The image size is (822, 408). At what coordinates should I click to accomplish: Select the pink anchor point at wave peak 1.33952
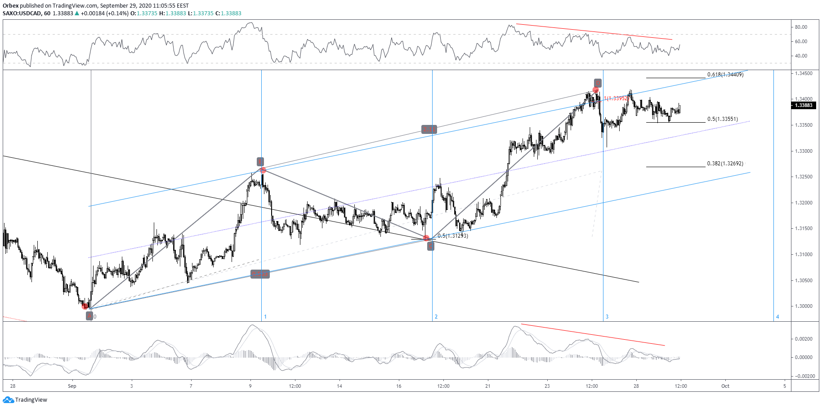pyautogui.click(x=596, y=90)
